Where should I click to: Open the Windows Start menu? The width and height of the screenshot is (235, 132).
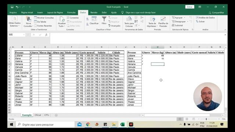click(11, 125)
